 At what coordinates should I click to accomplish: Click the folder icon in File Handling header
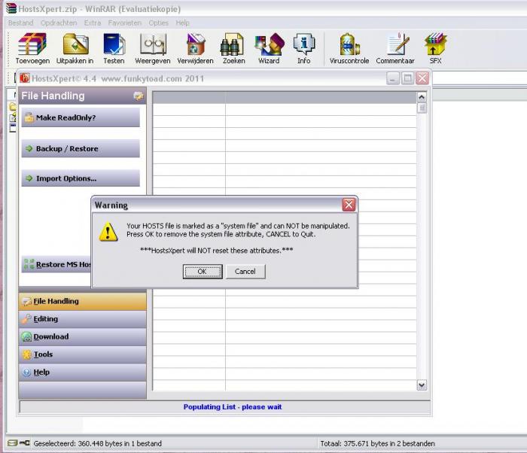pos(138,96)
